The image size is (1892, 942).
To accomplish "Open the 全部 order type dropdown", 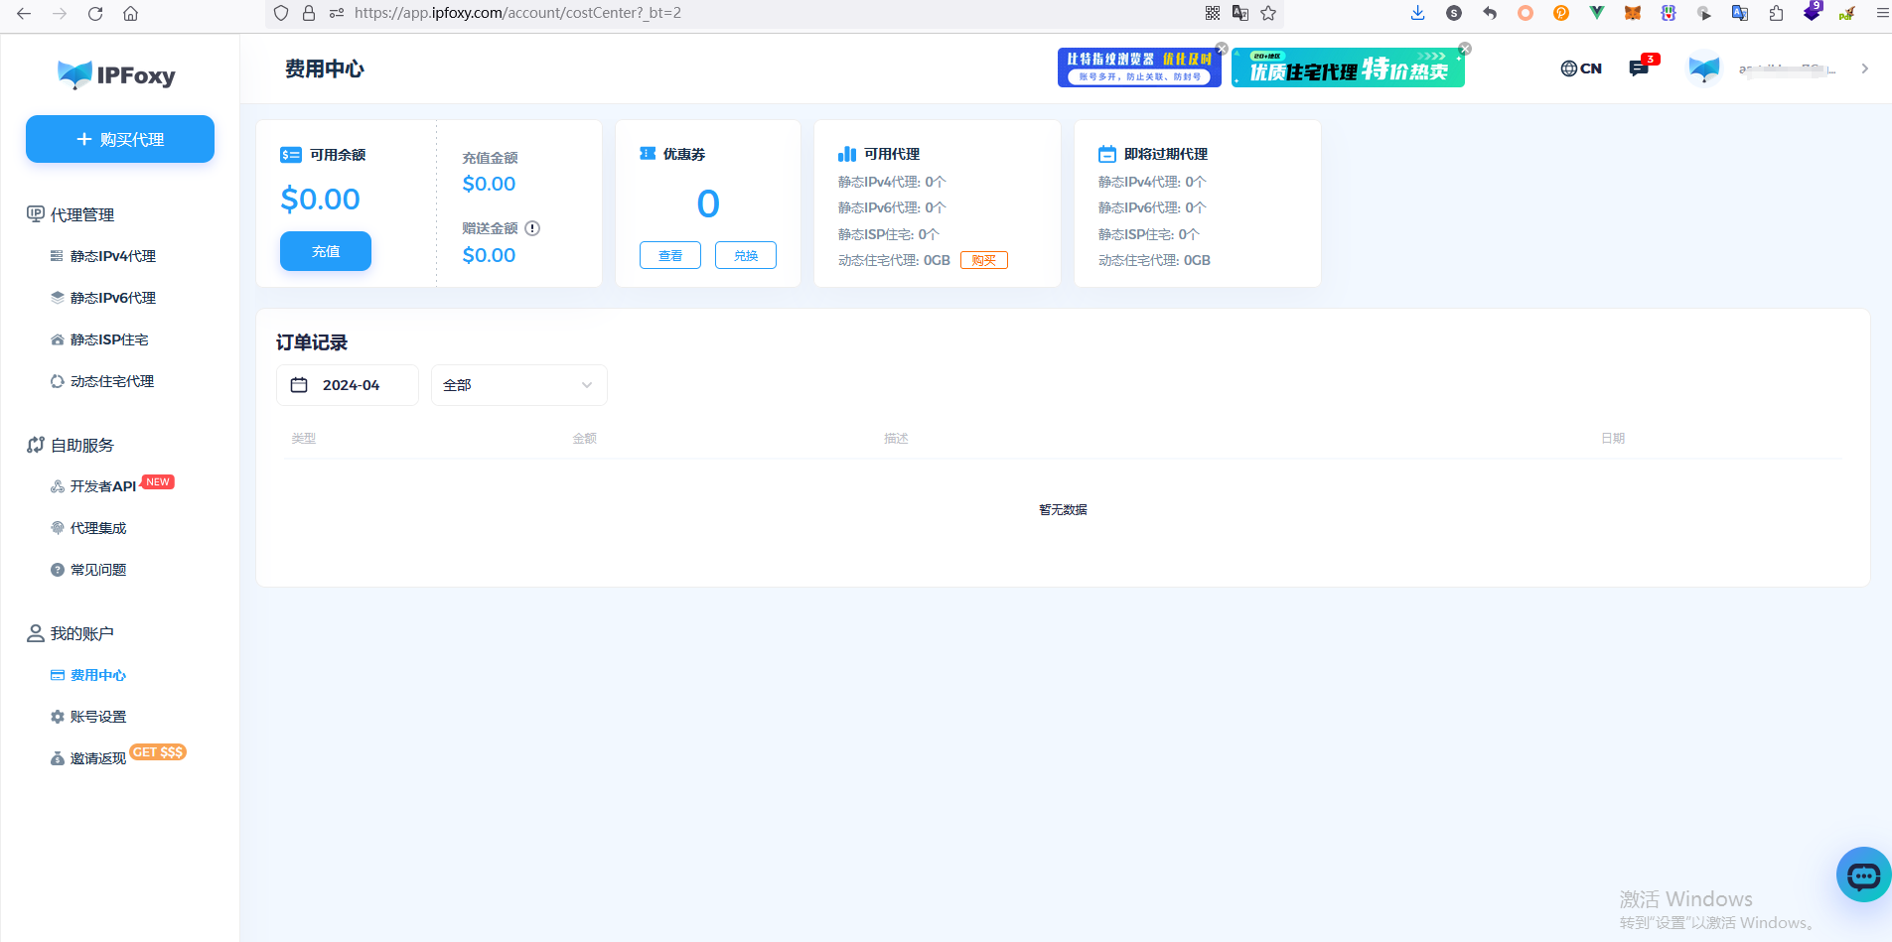I will [518, 385].
